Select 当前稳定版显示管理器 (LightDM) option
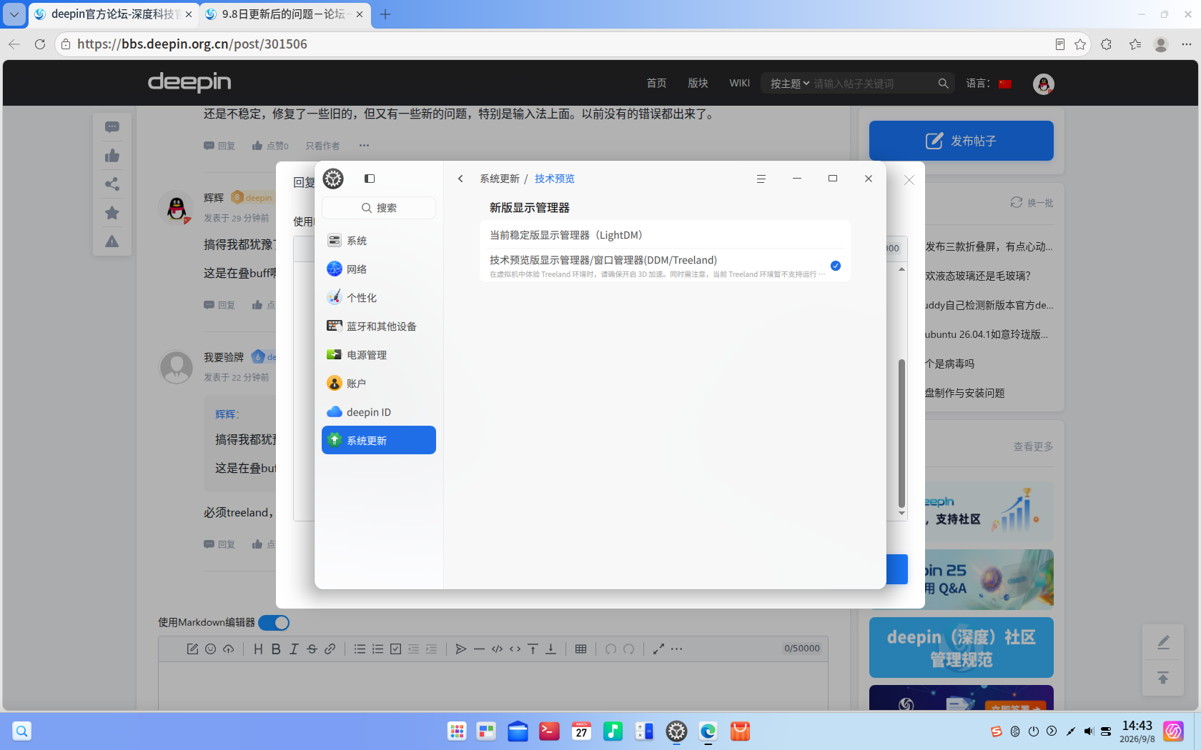 click(x=665, y=235)
